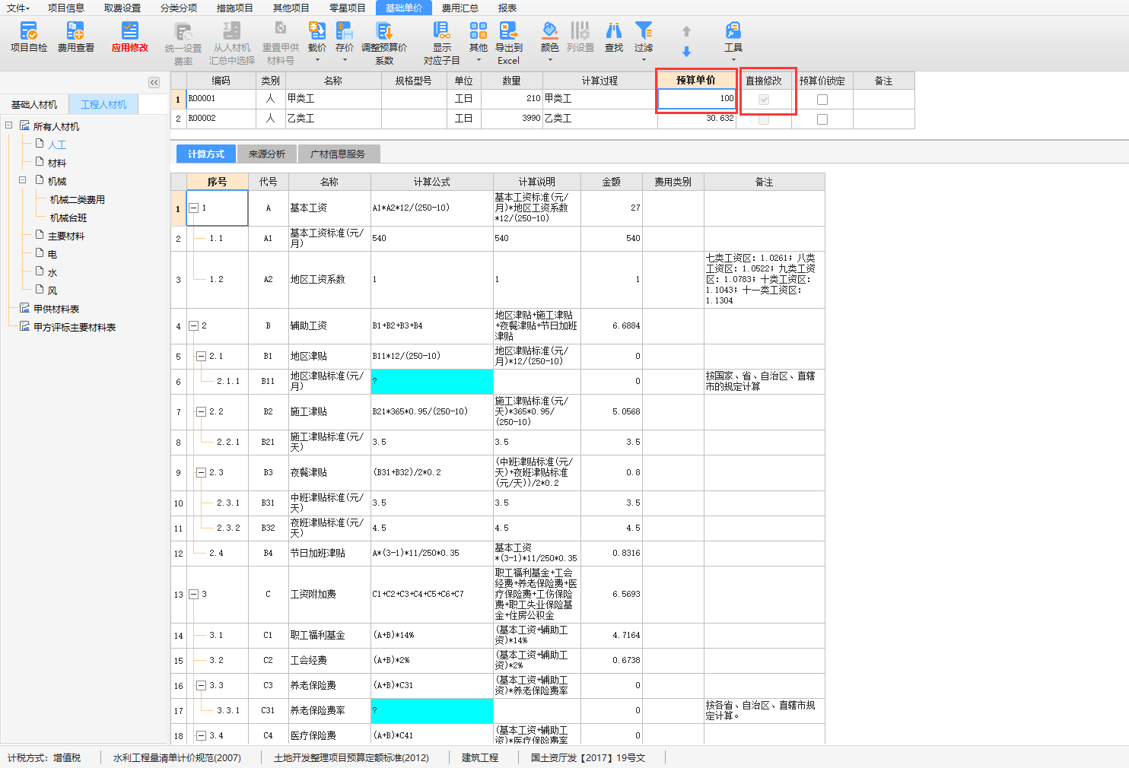This screenshot has width=1129, height=768.
Task: Click the blue move-down arrow icon
Action: 686,52
